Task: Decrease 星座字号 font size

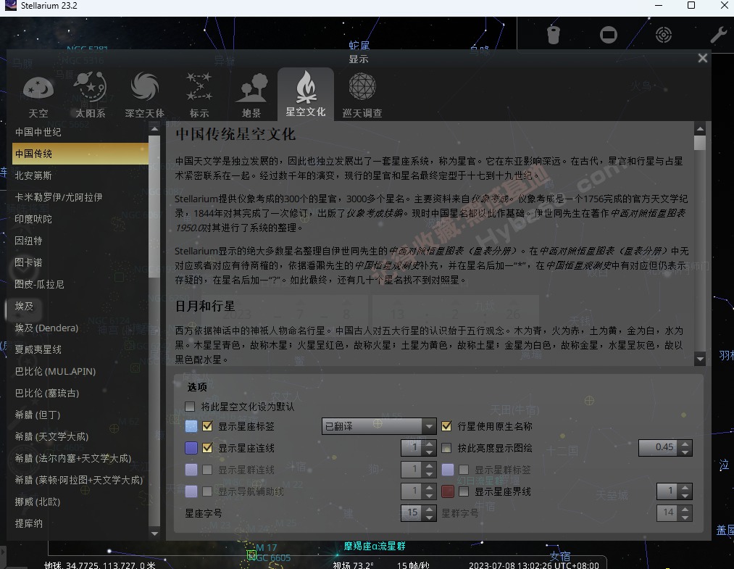Action: [429, 518]
